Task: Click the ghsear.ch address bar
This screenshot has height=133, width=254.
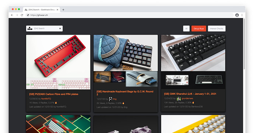Action: click(130, 15)
